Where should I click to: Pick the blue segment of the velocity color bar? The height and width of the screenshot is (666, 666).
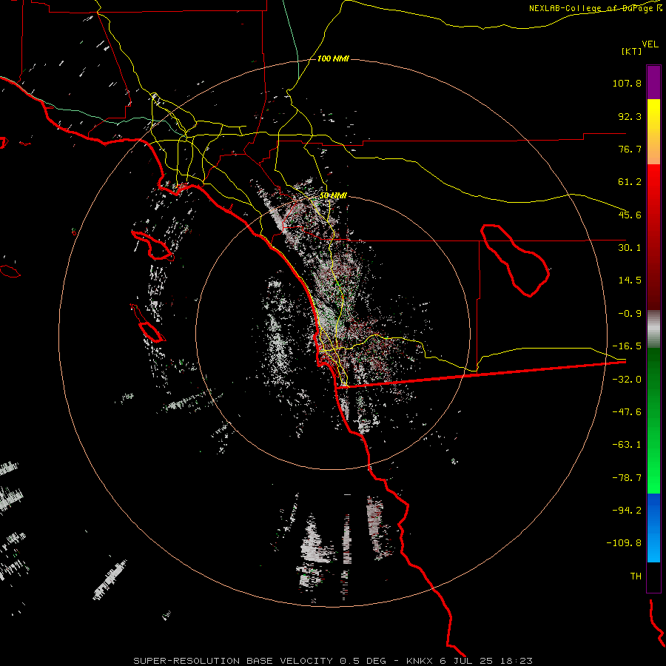click(x=653, y=528)
